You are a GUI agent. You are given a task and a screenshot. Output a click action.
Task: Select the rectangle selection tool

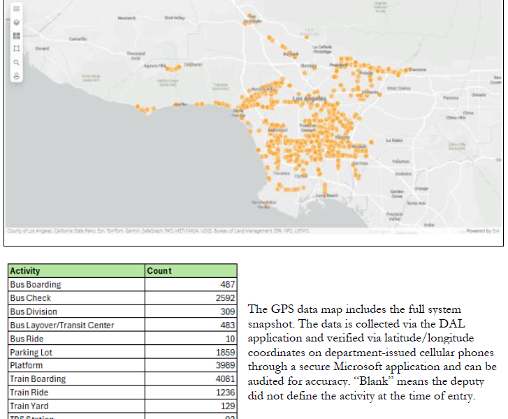(x=16, y=49)
